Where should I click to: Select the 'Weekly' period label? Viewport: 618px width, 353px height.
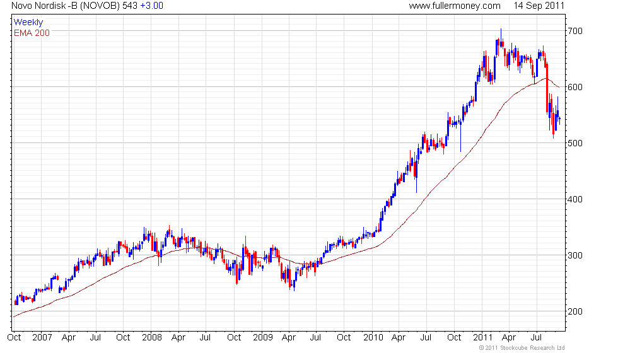tap(28, 23)
